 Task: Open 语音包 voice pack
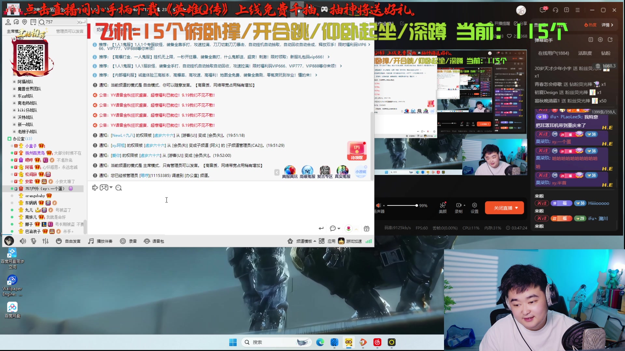tap(154, 241)
